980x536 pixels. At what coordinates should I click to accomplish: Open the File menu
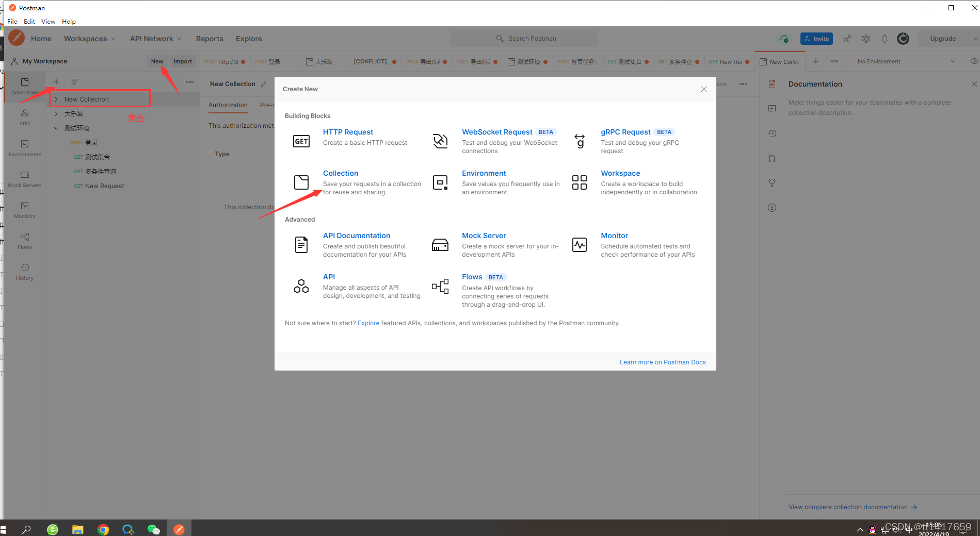pyautogui.click(x=12, y=22)
